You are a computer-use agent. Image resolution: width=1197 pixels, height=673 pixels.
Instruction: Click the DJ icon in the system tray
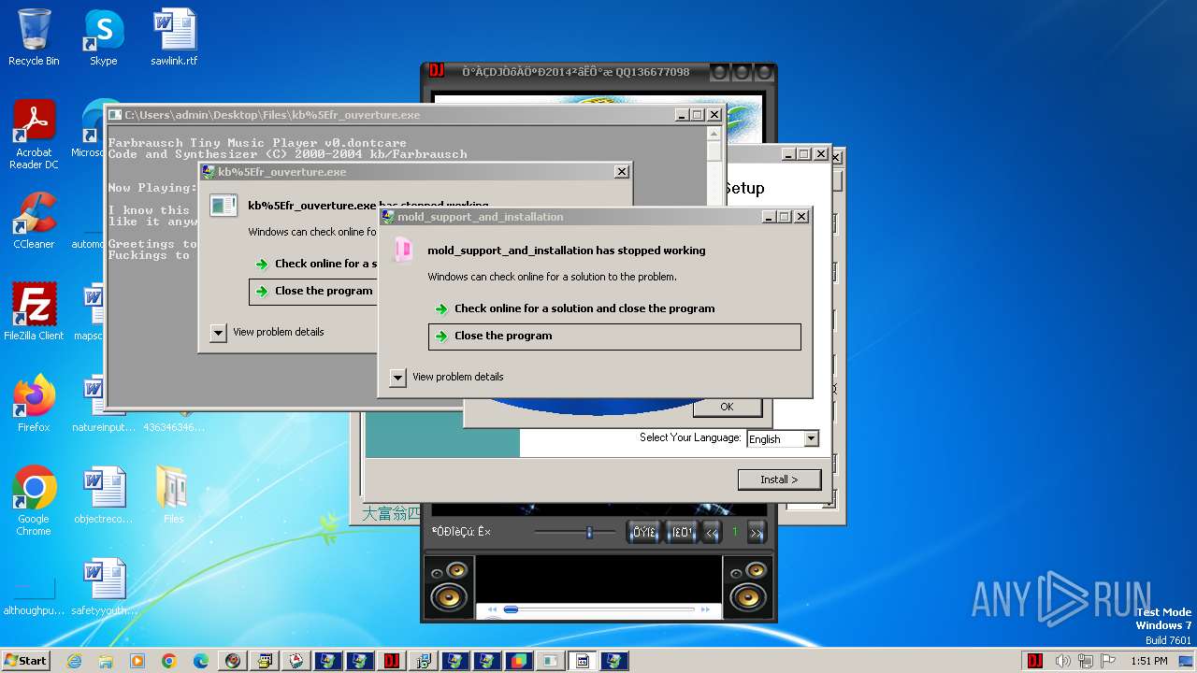[1035, 661]
